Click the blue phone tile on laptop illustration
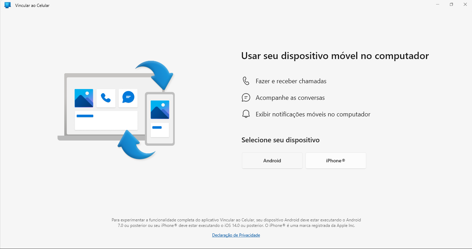Viewport: 472px width, 249px height. tap(106, 98)
